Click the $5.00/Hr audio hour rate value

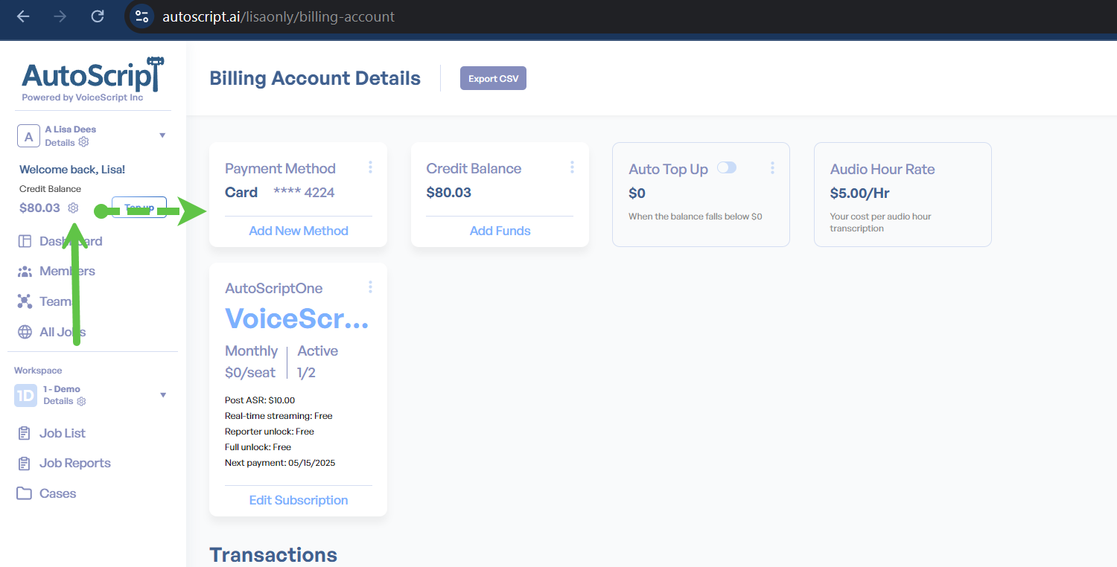click(860, 193)
